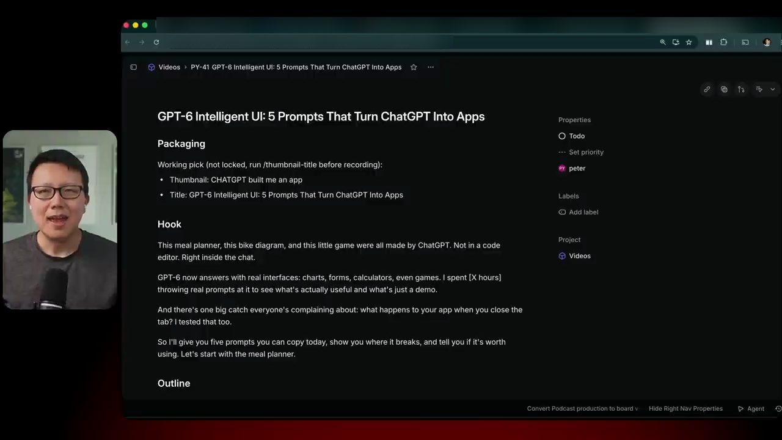Favorite the issue with the breadcrumb star
The width and height of the screenshot is (782, 440).
tap(414, 67)
